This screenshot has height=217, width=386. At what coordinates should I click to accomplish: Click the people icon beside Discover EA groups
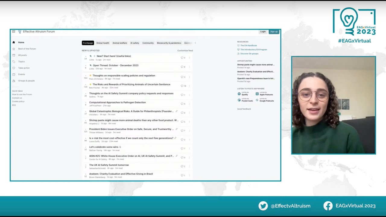[x=239, y=54]
